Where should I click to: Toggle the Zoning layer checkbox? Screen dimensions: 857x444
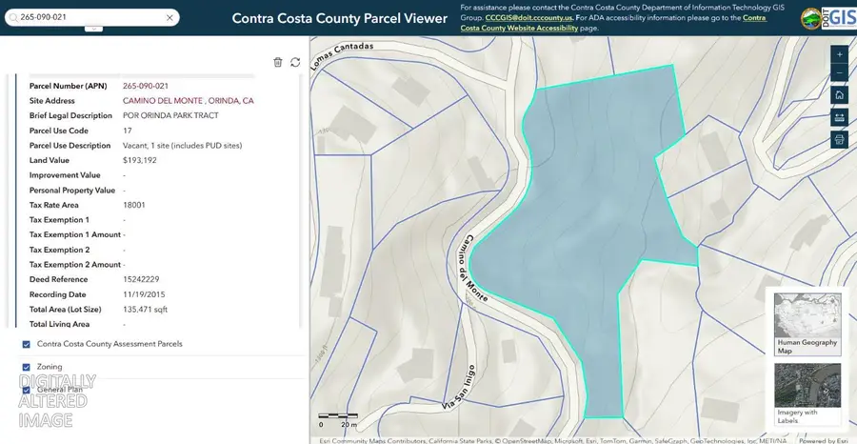click(x=27, y=367)
